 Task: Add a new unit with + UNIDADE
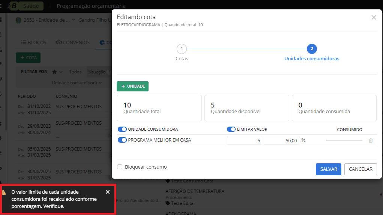click(132, 86)
